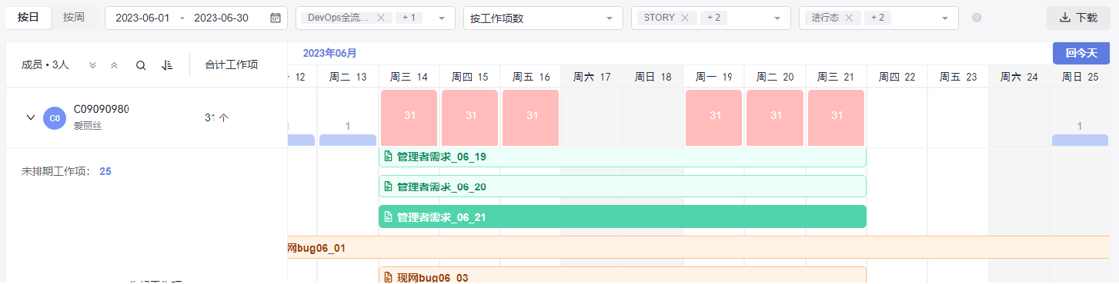This screenshot has width=1119, height=284.
Task: Click the start date 2023-06-01 field
Action: (142, 18)
